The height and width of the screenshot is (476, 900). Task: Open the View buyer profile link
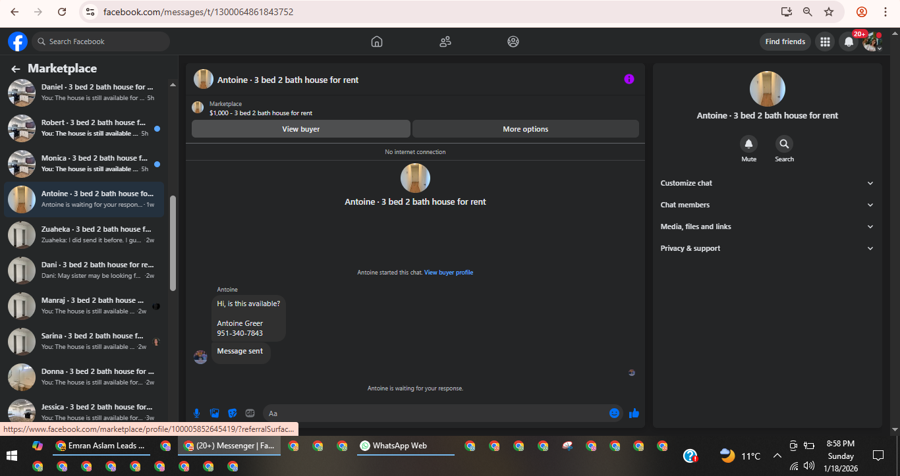click(x=449, y=273)
